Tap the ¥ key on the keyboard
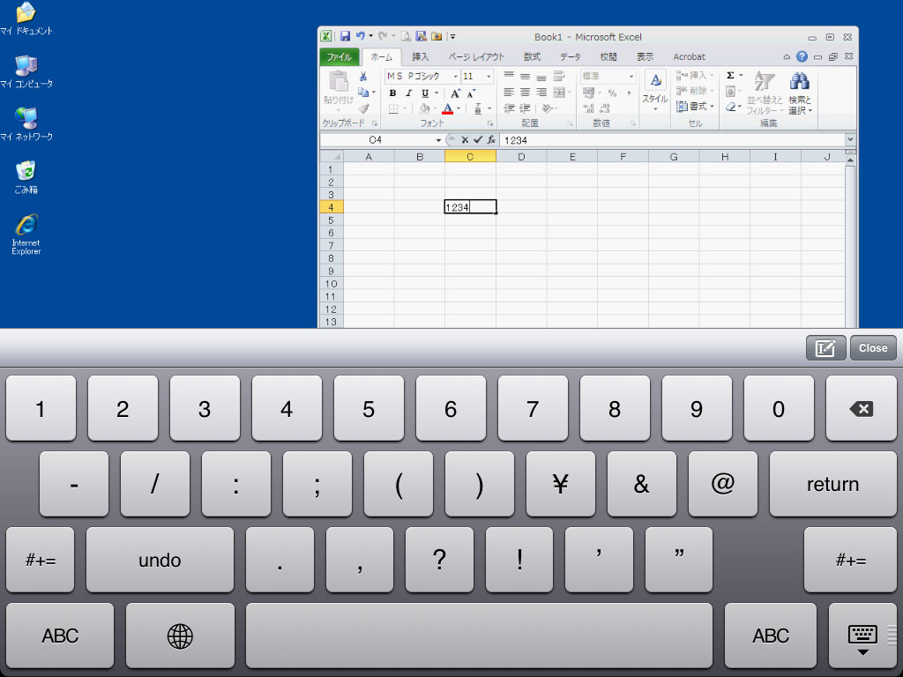This screenshot has width=903, height=677. (x=560, y=484)
